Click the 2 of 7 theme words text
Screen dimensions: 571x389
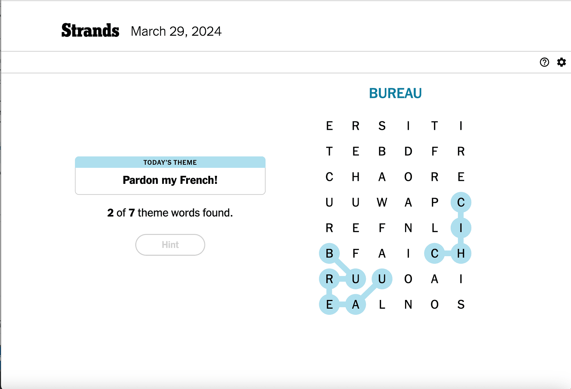tap(170, 213)
